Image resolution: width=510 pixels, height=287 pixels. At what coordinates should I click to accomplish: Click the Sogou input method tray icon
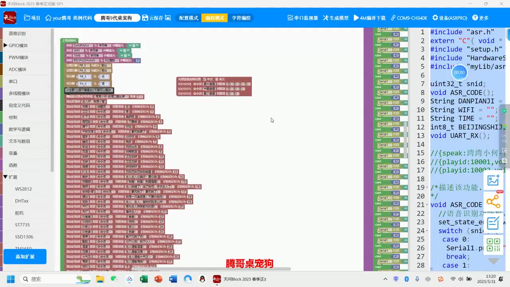[x=440, y=279]
